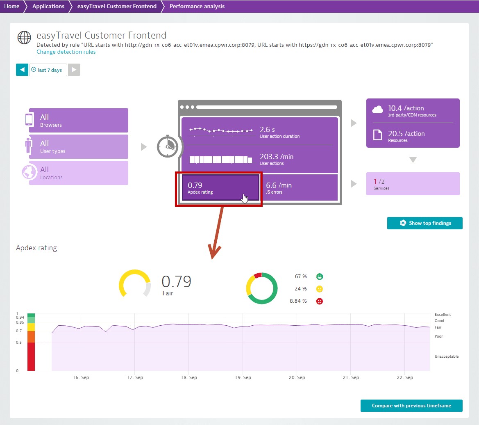The height and width of the screenshot is (425, 479).
Task: Click the 8.84 % frustrated value
Action: pyautogui.click(x=298, y=301)
